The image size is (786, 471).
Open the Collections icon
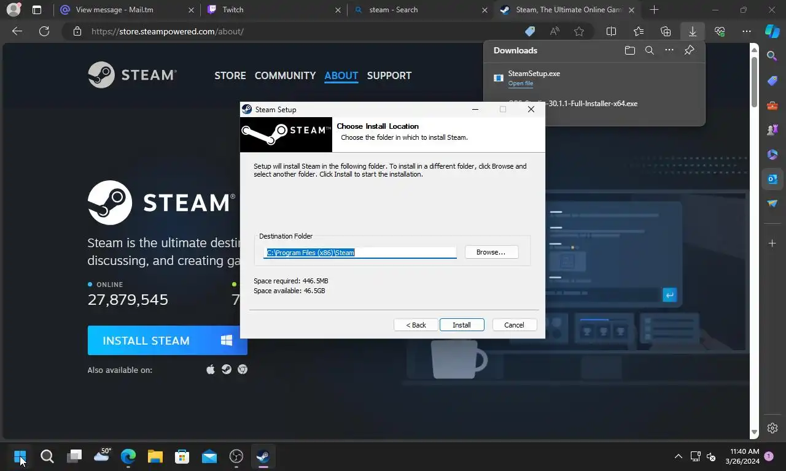(666, 31)
